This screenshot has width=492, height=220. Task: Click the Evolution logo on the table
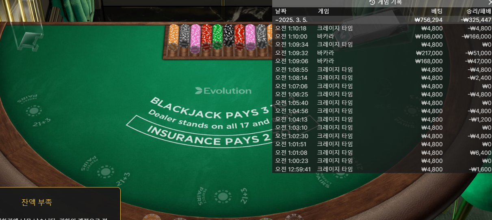[x=223, y=91]
